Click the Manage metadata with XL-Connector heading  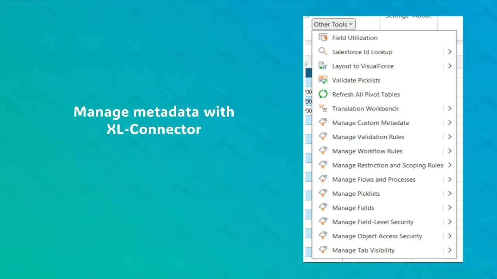click(154, 120)
